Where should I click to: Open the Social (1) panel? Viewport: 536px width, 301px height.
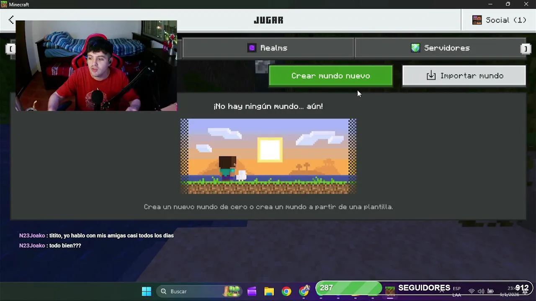click(x=499, y=20)
